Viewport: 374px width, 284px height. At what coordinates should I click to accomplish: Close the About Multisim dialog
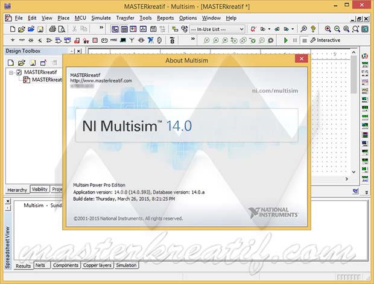click(301, 58)
